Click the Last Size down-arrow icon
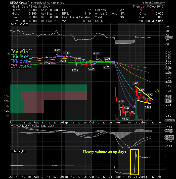176x179 pixels. tap(77, 17)
